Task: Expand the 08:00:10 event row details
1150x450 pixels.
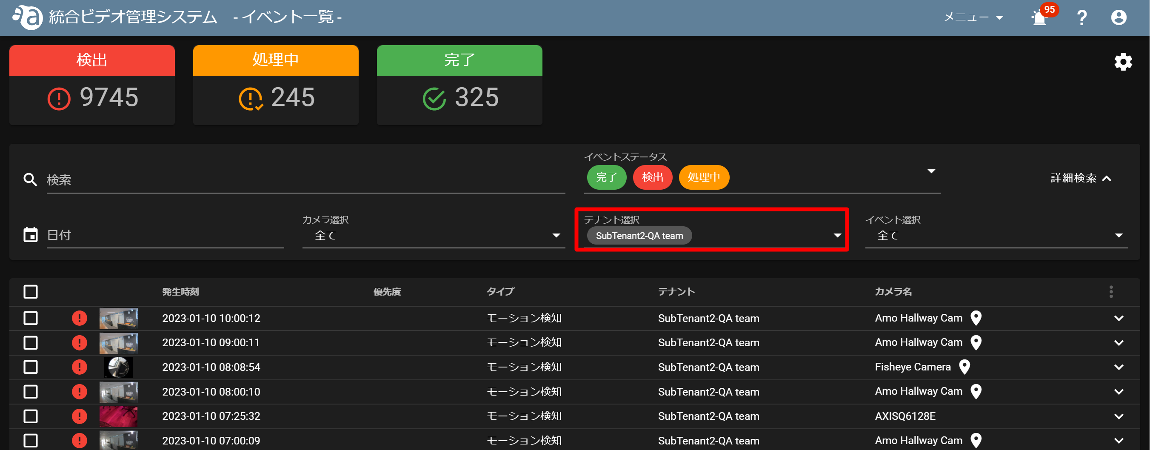Action: (1118, 392)
